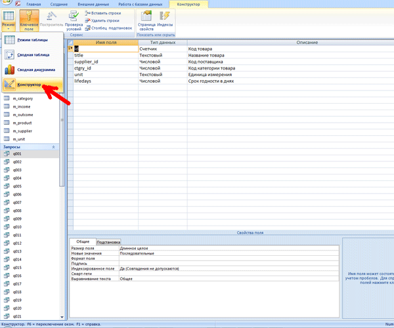Image resolution: width=394 pixels, height=328 pixels.
Task: Click Выравнивание текста value Общее
Action: [229, 279]
